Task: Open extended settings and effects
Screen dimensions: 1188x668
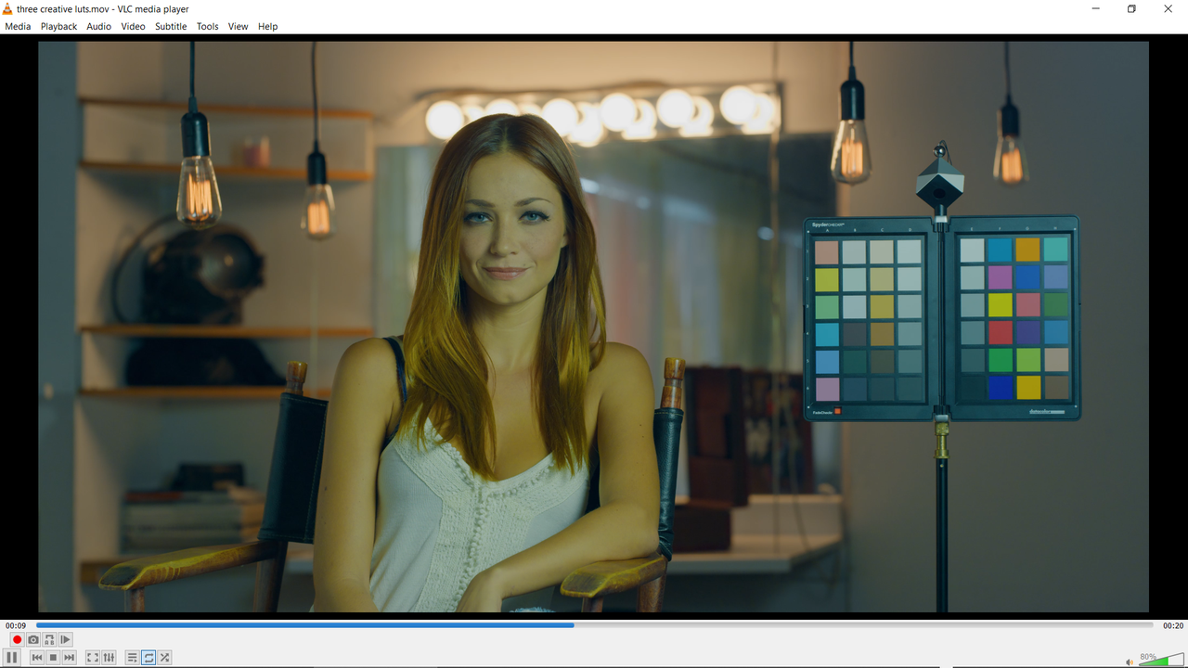Action: [x=109, y=657]
